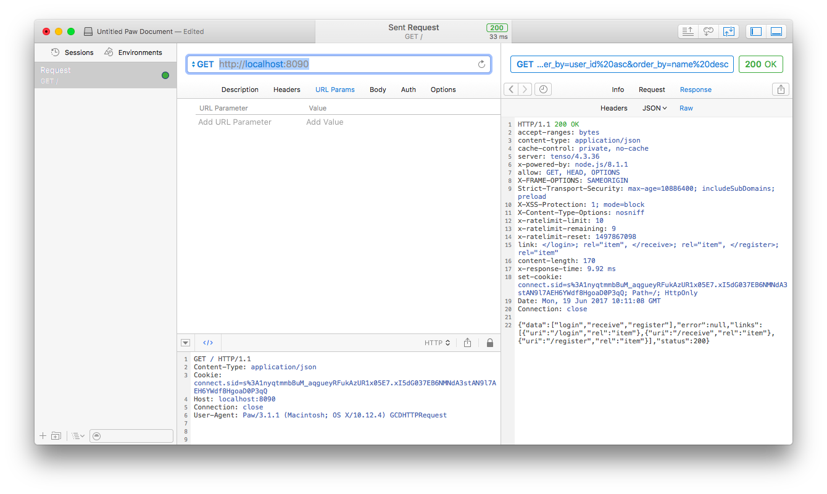Open the response history clock button

pyautogui.click(x=543, y=90)
